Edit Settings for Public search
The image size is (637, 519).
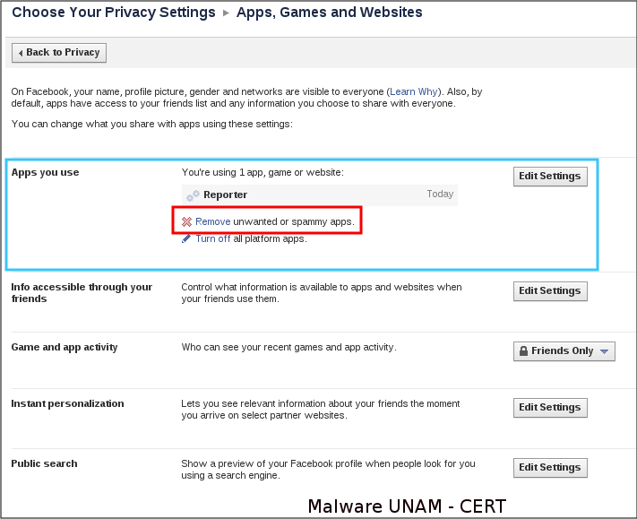coord(550,467)
